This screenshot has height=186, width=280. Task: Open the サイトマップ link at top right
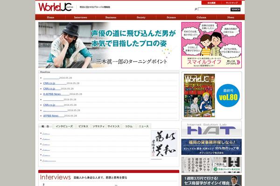[231, 3]
